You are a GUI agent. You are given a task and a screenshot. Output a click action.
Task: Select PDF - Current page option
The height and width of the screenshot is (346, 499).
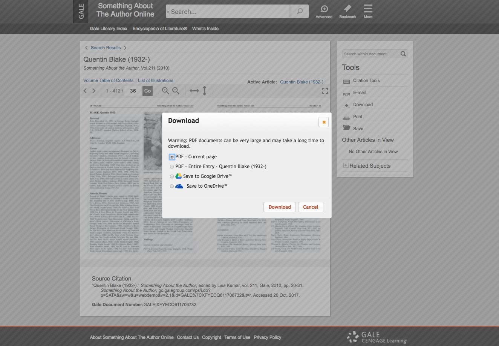[172, 157]
